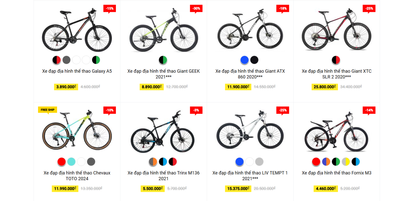Pick blue color option for Giant ATX 860

pyautogui.click(x=245, y=60)
